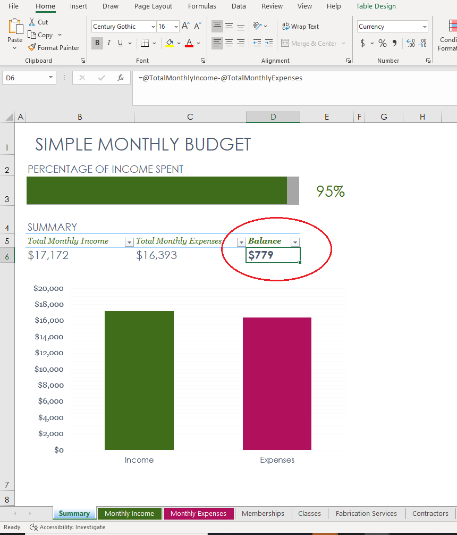Click Merge & Center button

pos(309,43)
